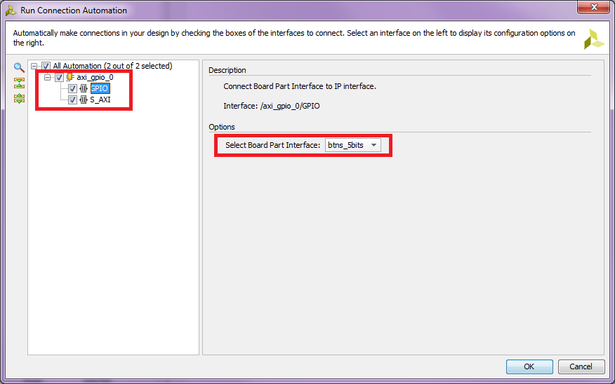The image size is (615, 384).
Task: Uncheck the GPIO interface checkbox
Action: coord(72,88)
